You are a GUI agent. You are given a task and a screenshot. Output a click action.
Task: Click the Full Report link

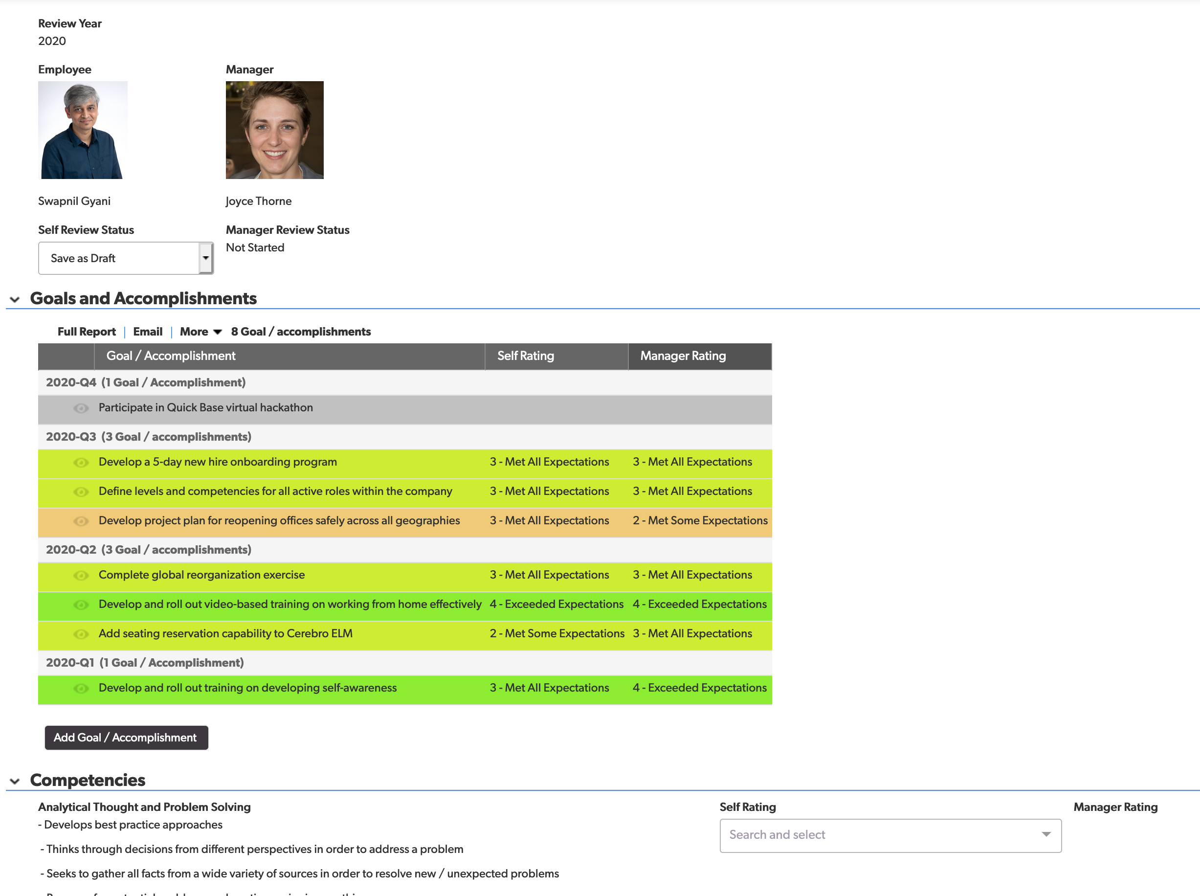(x=86, y=332)
